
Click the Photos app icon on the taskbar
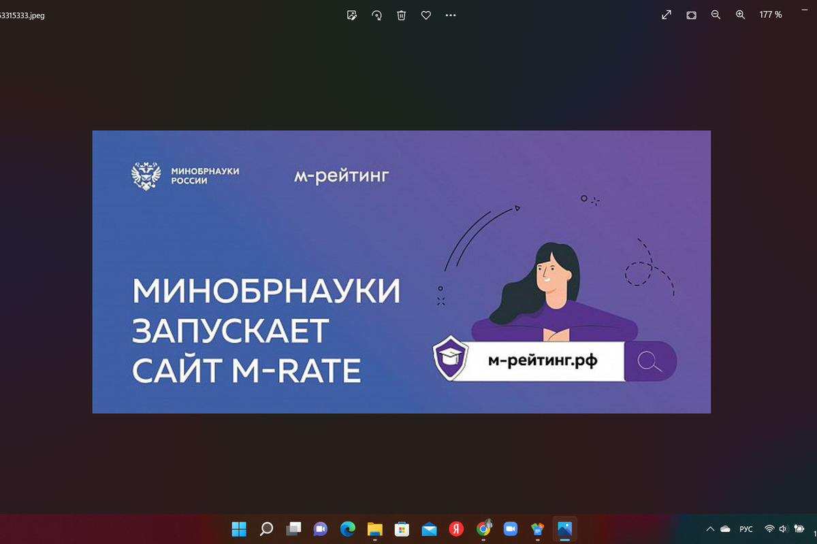tap(565, 528)
